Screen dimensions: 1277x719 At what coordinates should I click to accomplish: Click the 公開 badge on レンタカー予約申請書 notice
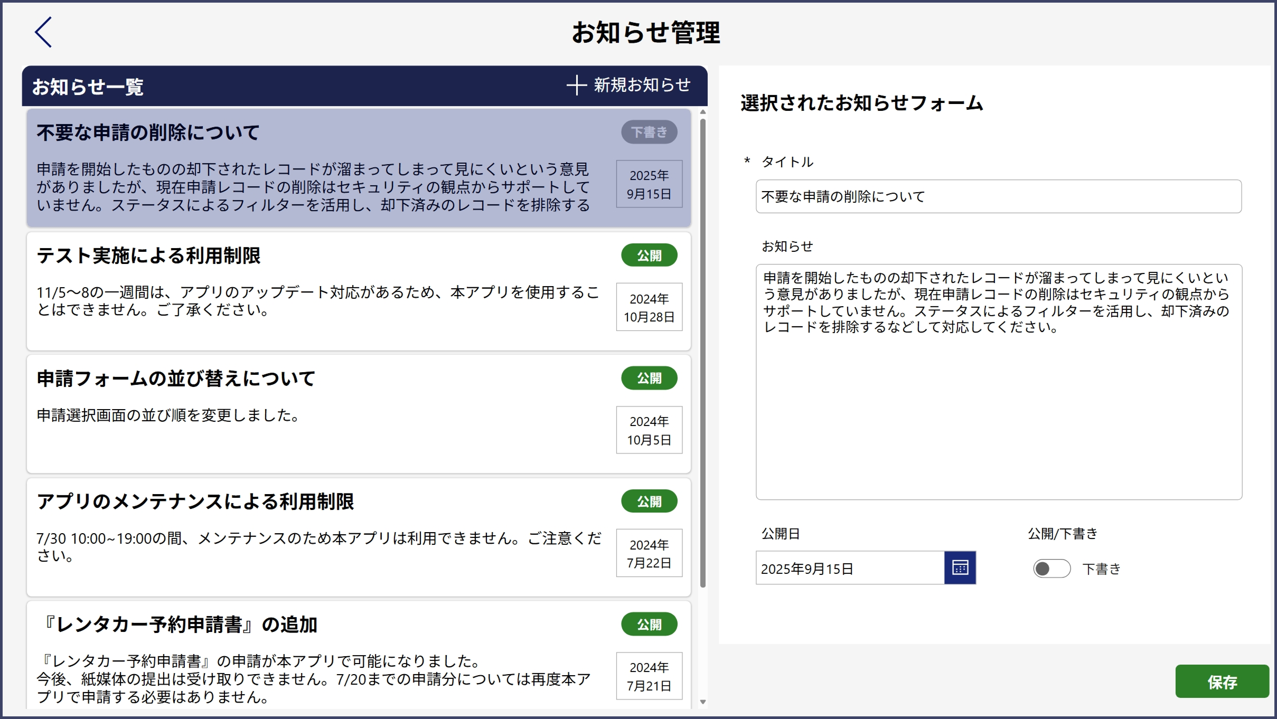[649, 624]
